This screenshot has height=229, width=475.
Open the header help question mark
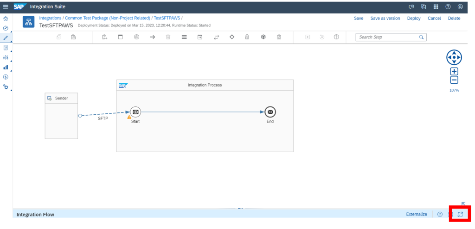point(448,6)
